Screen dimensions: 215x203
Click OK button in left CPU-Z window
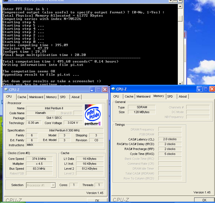click(x=97, y=201)
